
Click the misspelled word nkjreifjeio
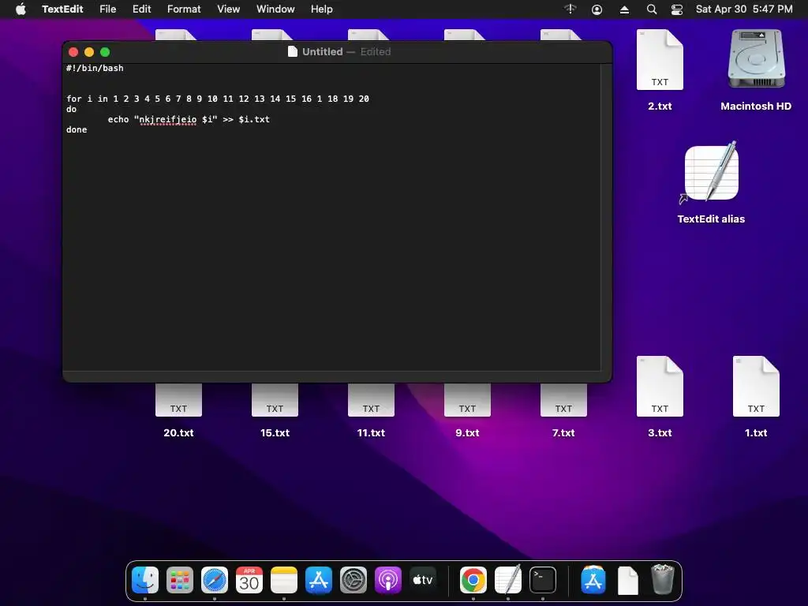click(x=167, y=120)
